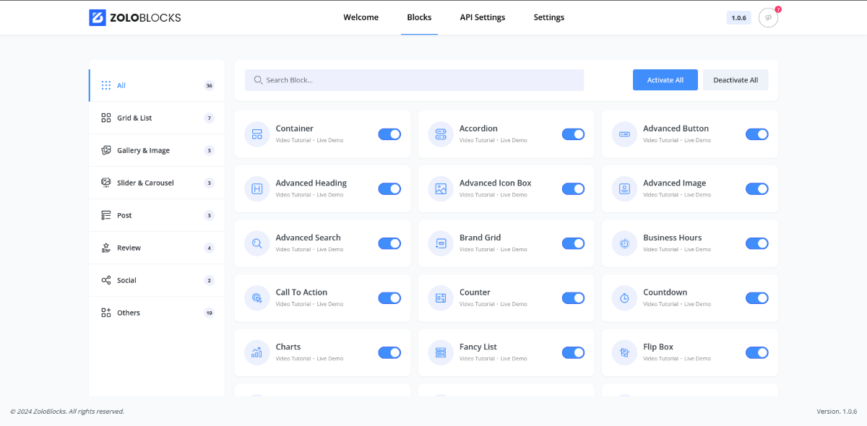Toggle off the Container block
The height and width of the screenshot is (426, 867).
[x=389, y=134]
